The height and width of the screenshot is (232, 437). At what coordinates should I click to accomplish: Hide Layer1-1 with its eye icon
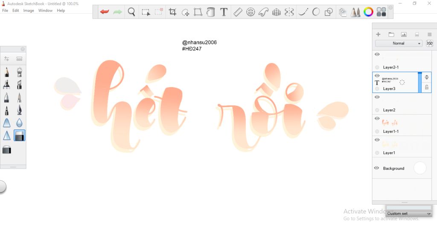(377, 118)
